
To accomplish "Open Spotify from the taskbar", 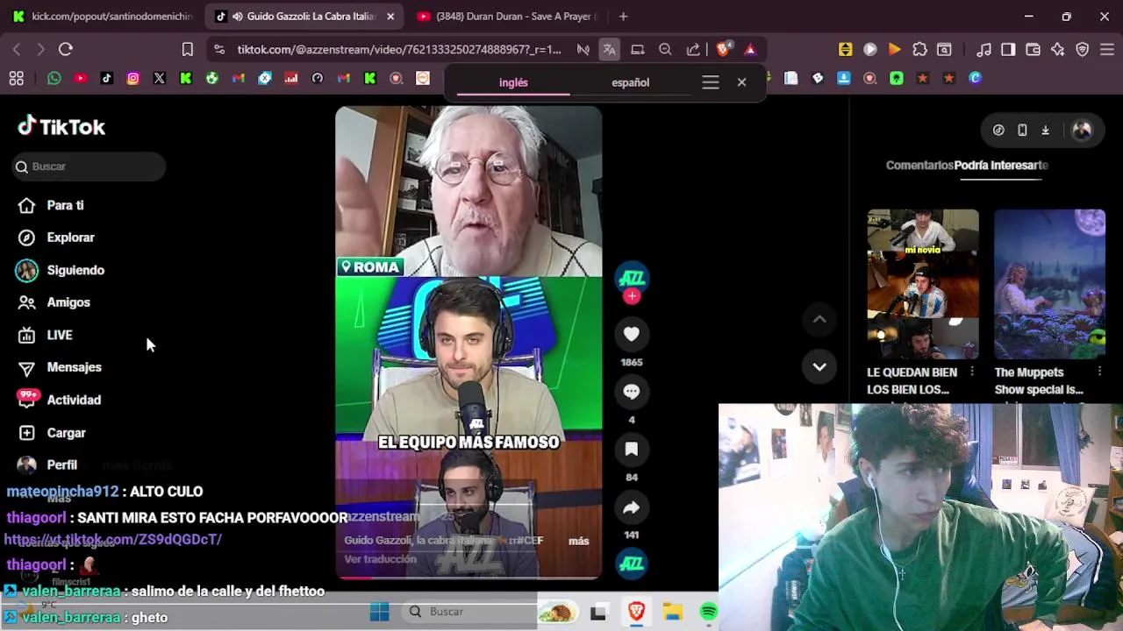I will 709,612.
